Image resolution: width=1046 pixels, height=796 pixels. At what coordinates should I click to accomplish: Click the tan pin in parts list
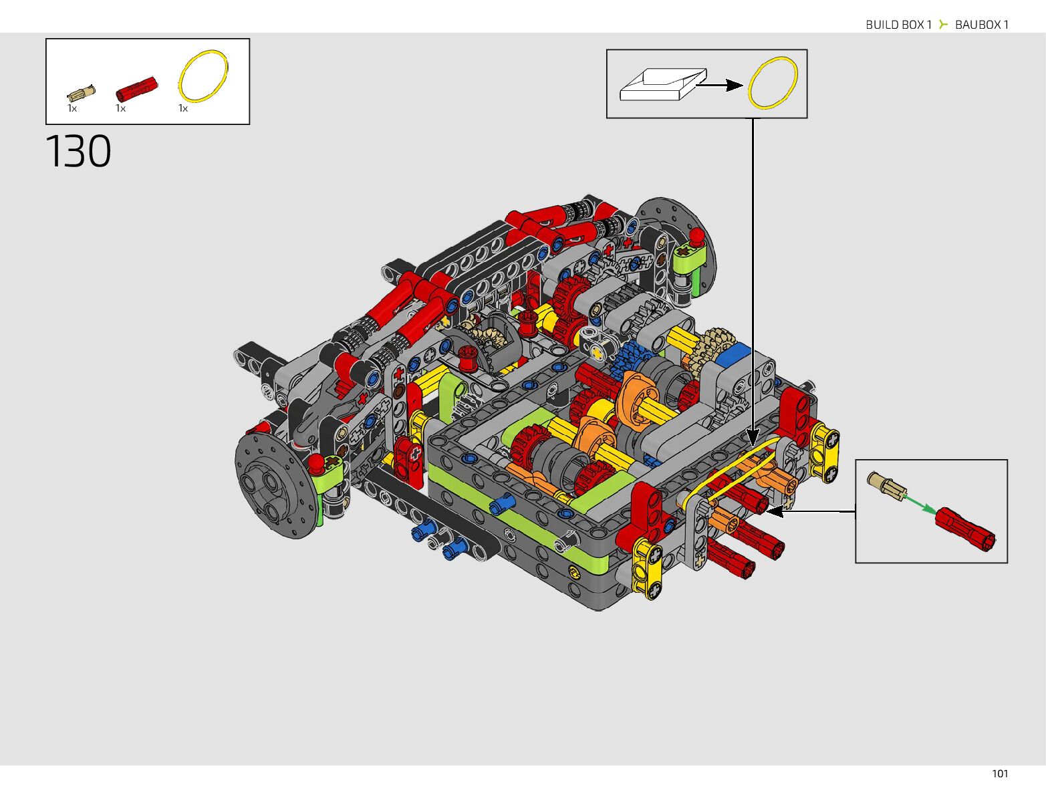(81, 93)
